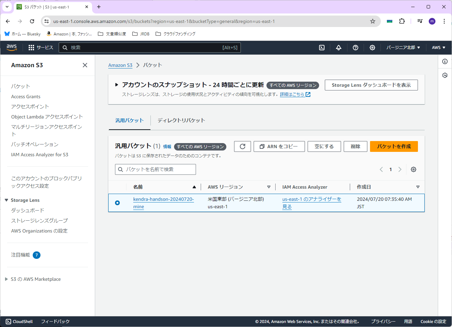
Task: Open the Chrome three-dot menu
Action: tap(444, 21)
